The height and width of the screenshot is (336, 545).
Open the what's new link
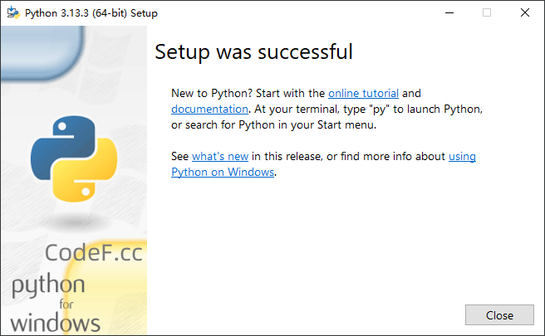tap(220, 156)
